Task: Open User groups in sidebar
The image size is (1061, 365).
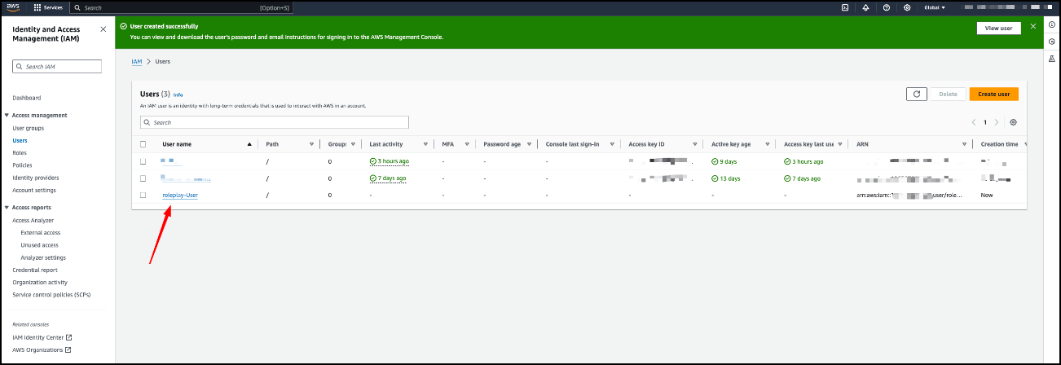Action: coord(29,128)
